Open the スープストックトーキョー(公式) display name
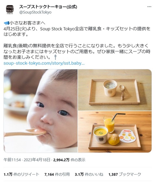Image resolution: width=156 pixels, height=182 pixels. (x=48, y=7)
